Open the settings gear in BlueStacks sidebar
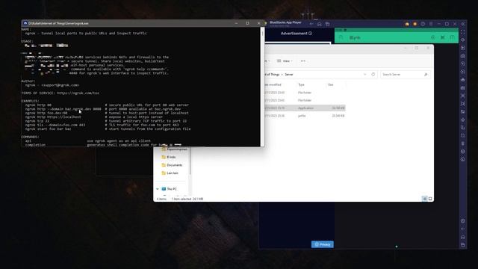478x269 pixels. [463, 221]
